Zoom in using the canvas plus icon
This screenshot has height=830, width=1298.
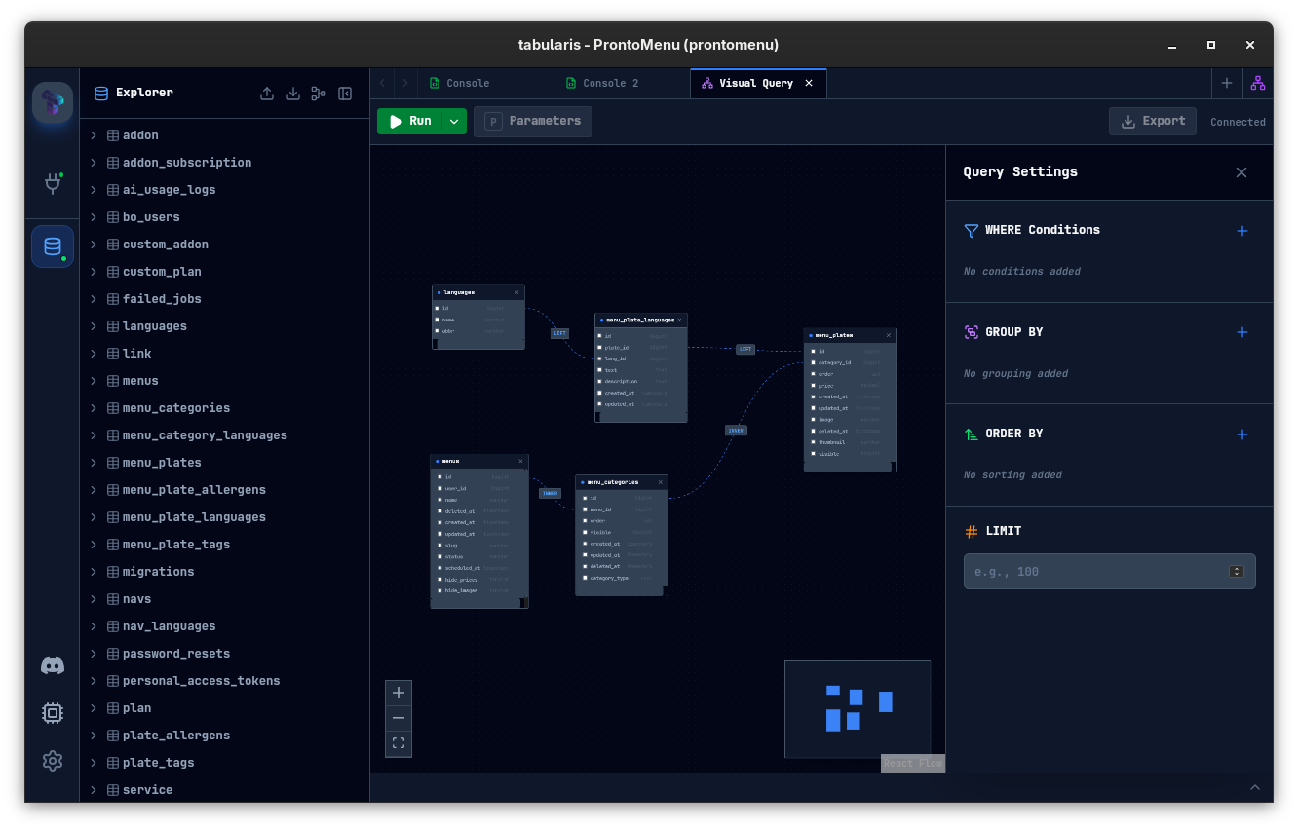398,693
